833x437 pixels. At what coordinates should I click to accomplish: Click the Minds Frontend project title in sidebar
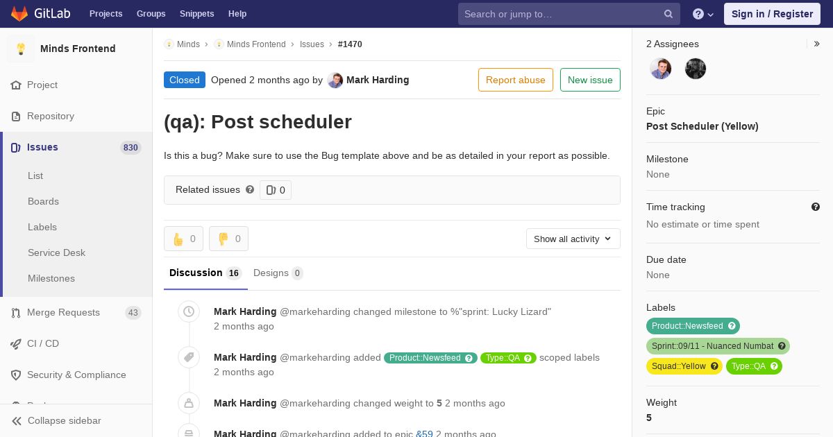point(78,49)
